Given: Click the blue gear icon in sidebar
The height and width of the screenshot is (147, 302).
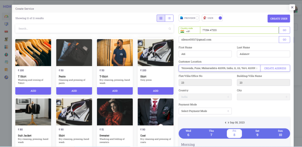Looking at the screenshot, I should tap(6, 77).
